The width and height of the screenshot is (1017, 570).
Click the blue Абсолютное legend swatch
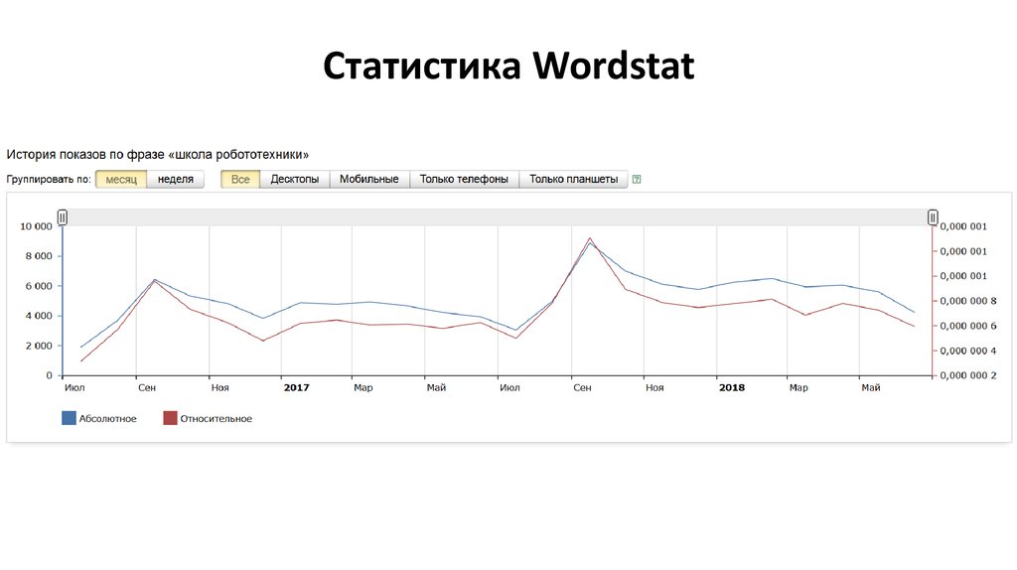click(69, 418)
